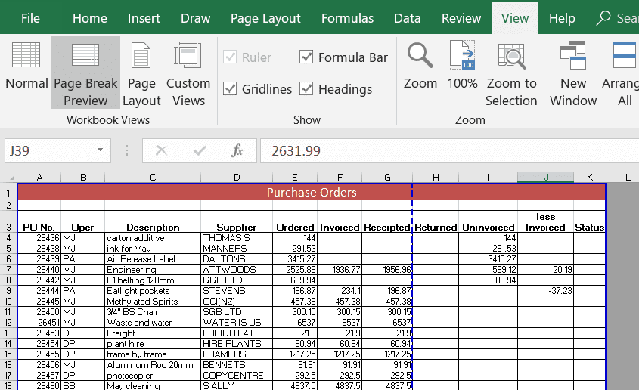Image resolution: width=639 pixels, height=390 pixels.
Task: Click the formula bar showing 2631.99
Action: (x=449, y=150)
